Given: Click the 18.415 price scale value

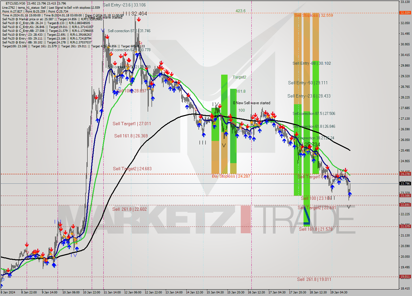Looking at the screenshot, I should coord(405,288).
